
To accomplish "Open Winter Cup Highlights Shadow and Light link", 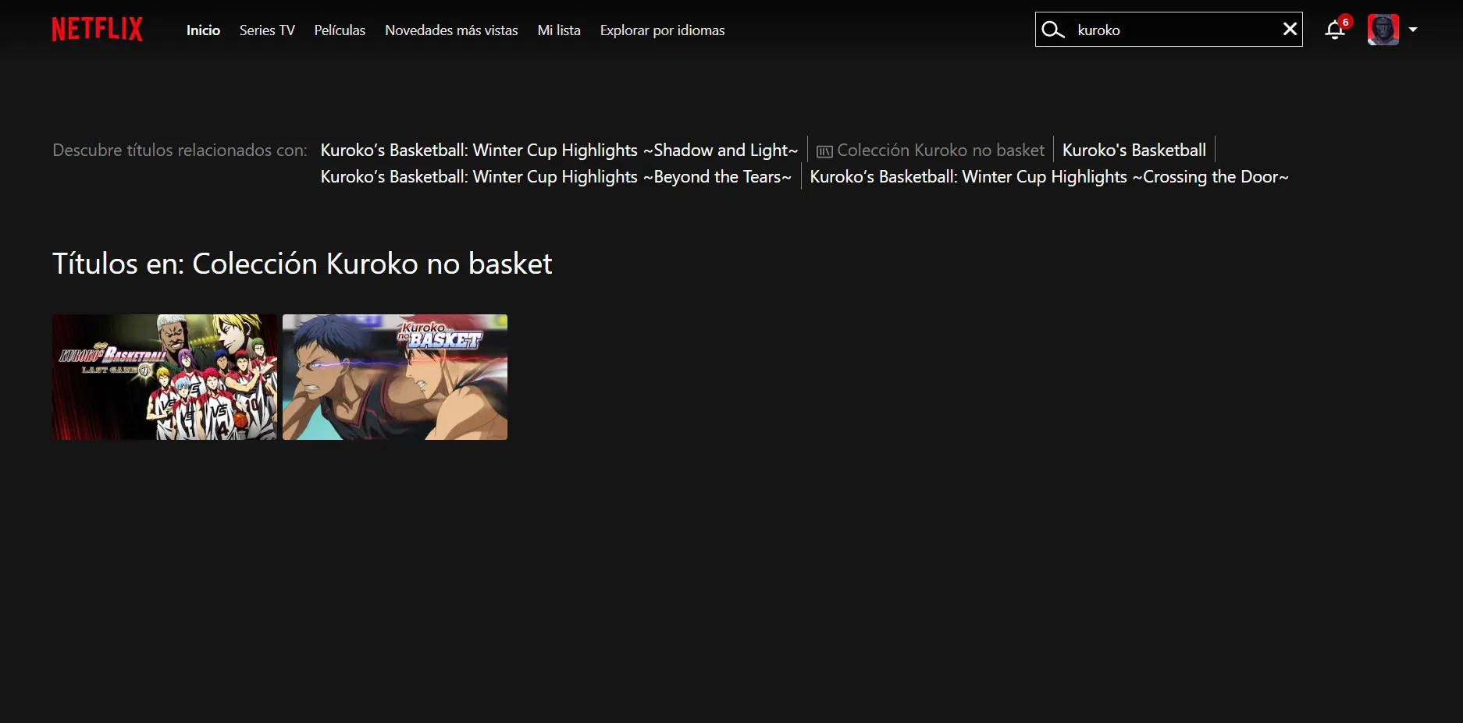I will [x=559, y=150].
